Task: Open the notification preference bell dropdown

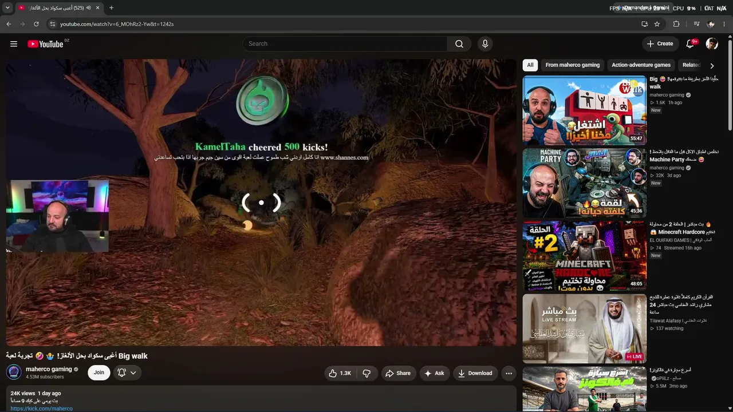Action: pyautogui.click(x=127, y=373)
